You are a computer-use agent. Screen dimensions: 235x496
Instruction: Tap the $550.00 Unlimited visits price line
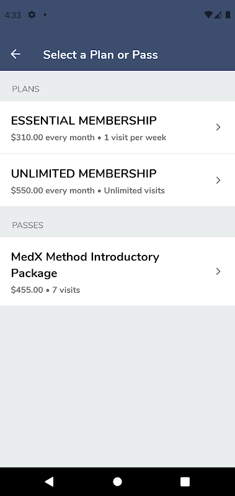tap(88, 191)
